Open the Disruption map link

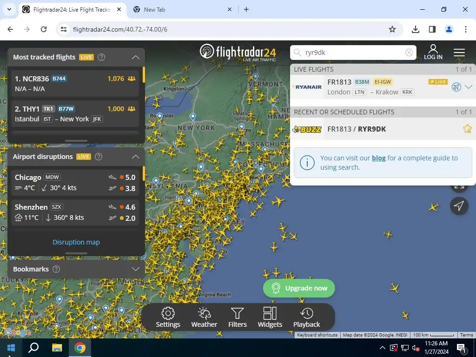click(x=76, y=242)
